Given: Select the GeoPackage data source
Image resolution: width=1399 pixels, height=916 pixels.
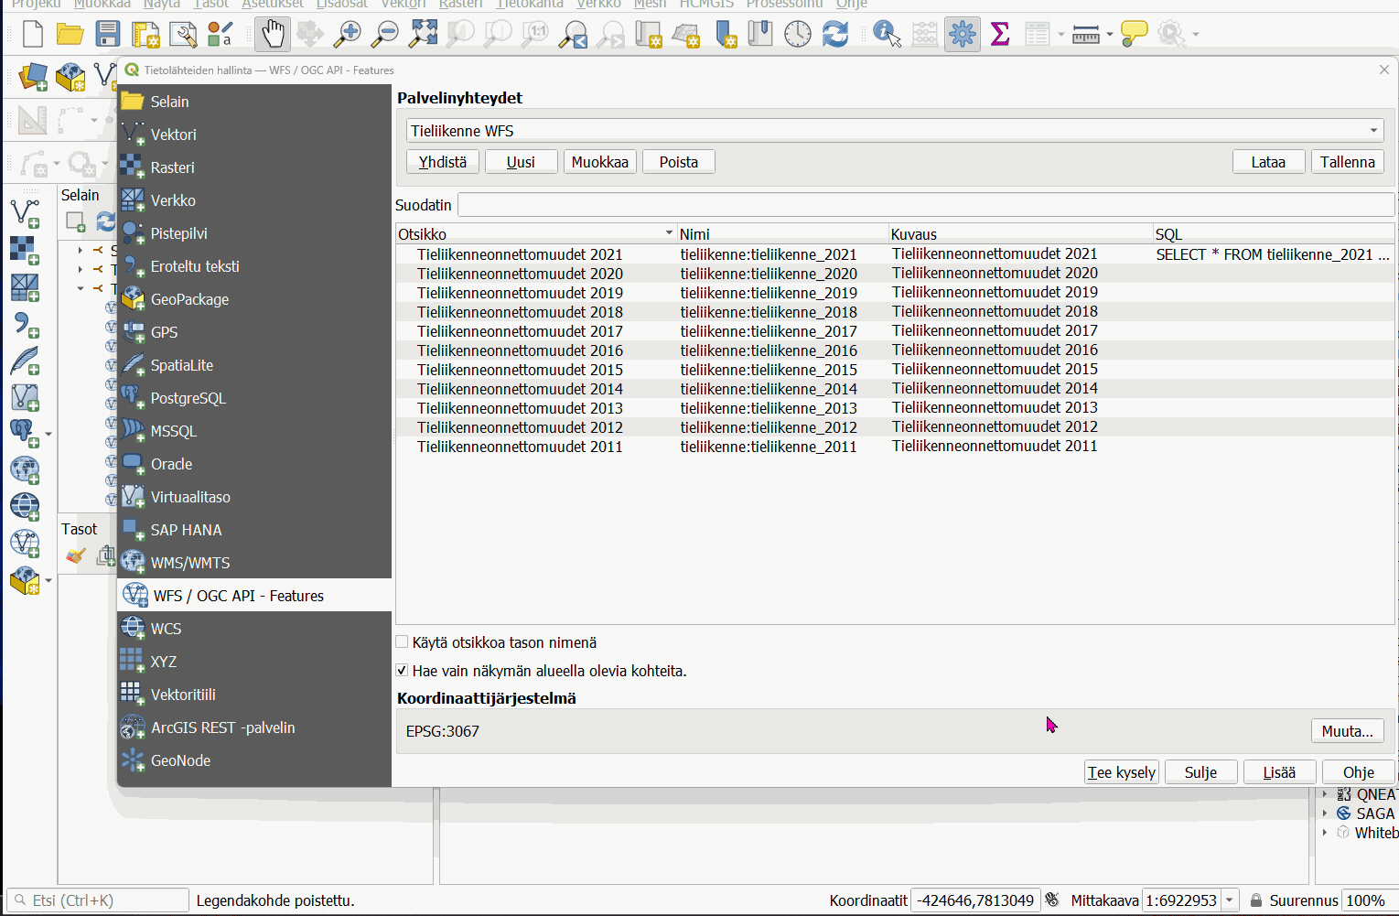Looking at the screenshot, I should (189, 299).
